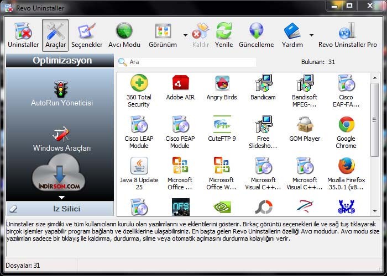
Task: Select Cisco PEAP Module
Action: coord(180,132)
